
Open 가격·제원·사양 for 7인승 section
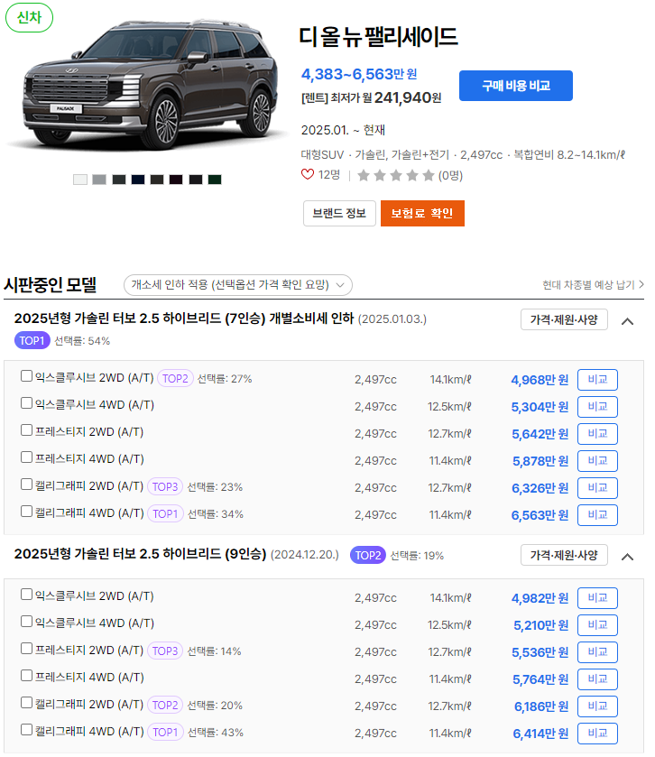pyautogui.click(x=564, y=319)
